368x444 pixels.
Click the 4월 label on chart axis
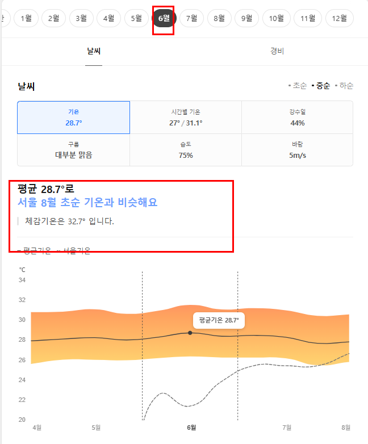coord(37,428)
